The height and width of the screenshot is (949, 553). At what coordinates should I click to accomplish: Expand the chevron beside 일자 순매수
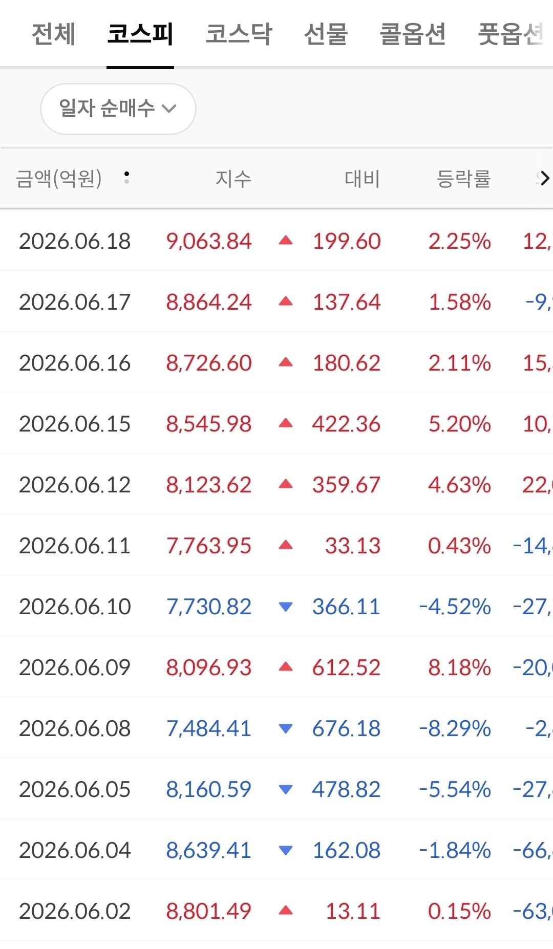[x=169, y=109]
